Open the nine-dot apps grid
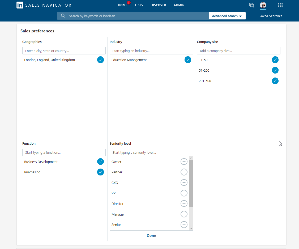 coord(280,5)
